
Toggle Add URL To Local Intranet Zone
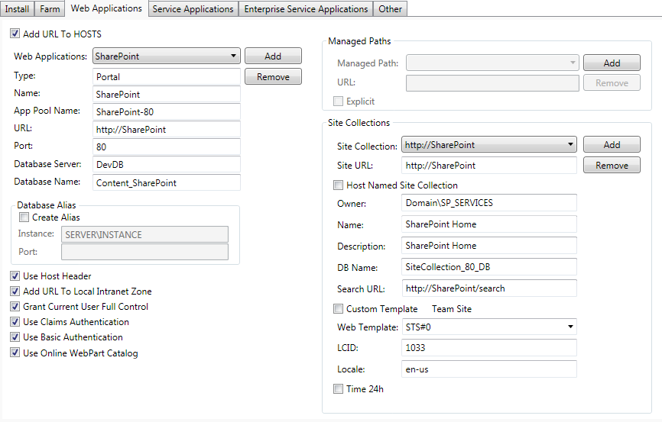(15, 292)
